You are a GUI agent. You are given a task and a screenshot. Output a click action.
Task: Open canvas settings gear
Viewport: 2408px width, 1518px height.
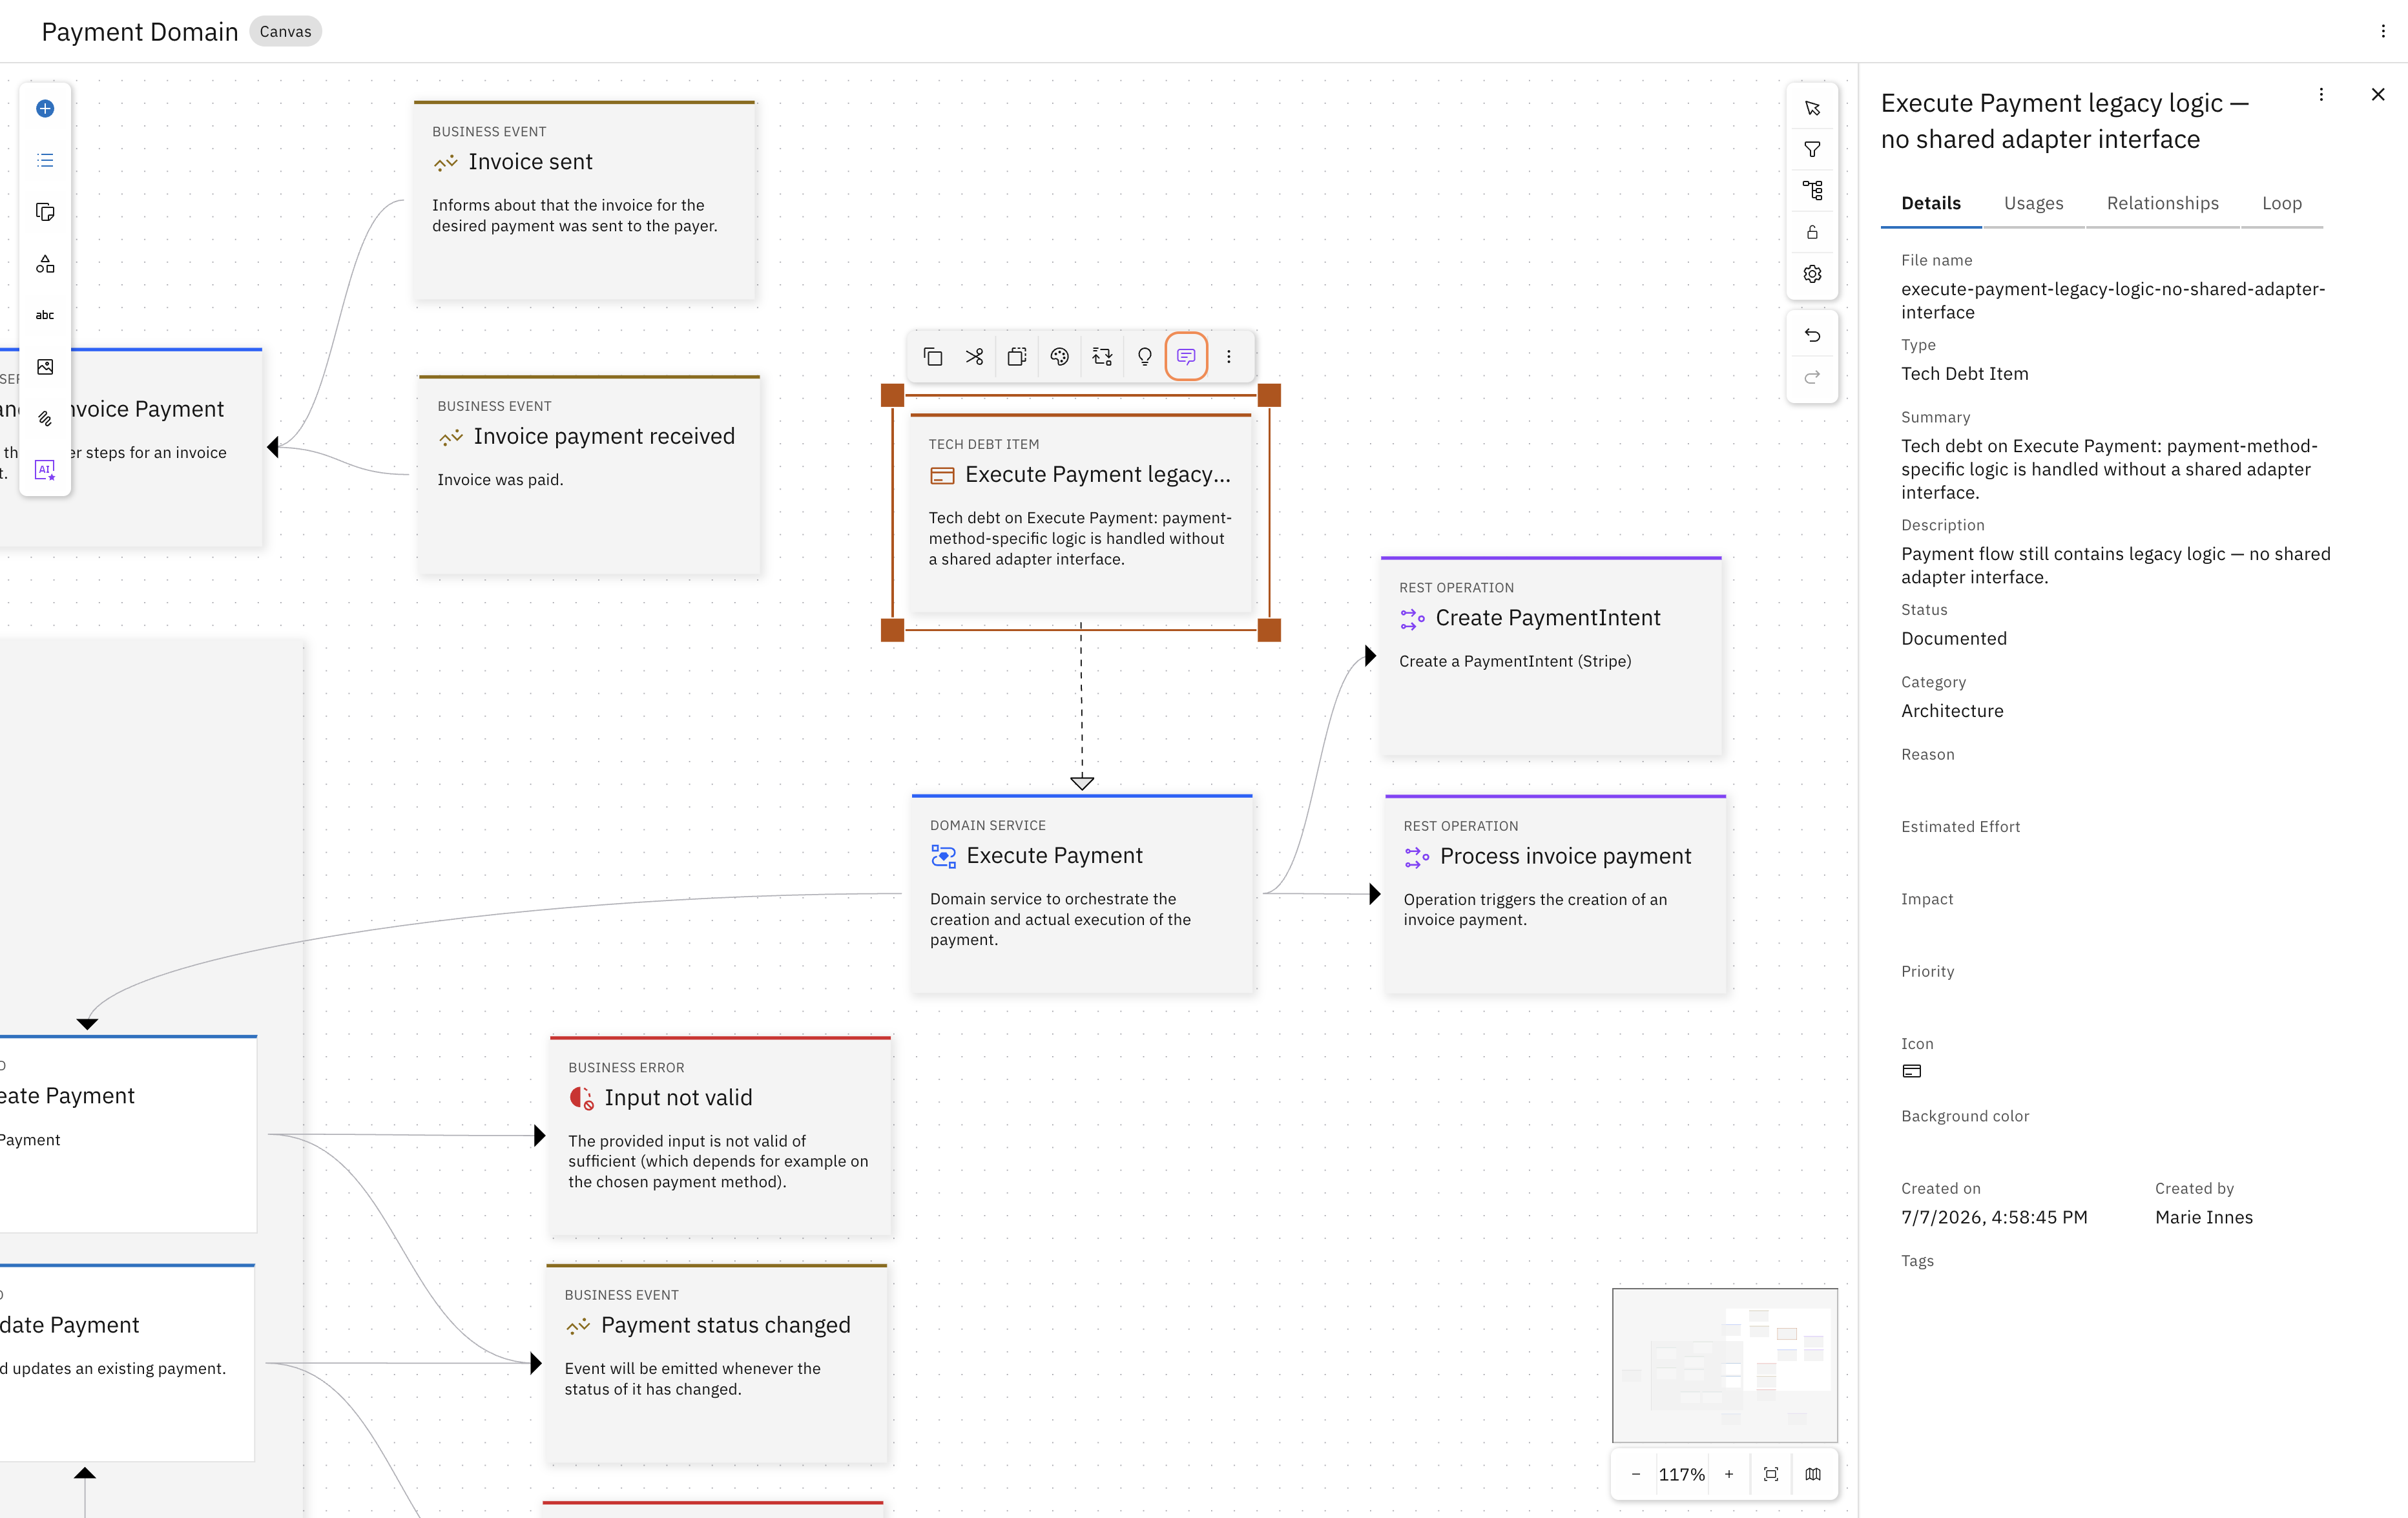point(1812,274)
